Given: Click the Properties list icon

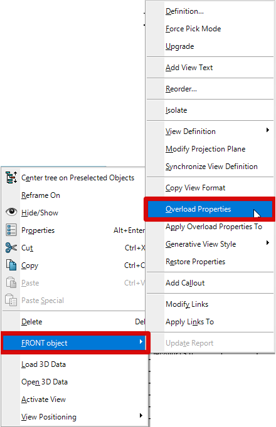Looking at the screenshot, I should coord(11,230).
